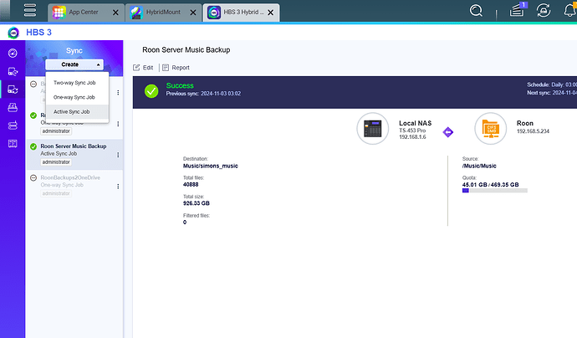
Task: Click the Next sync timestamp text
Action: click(552, 93)
